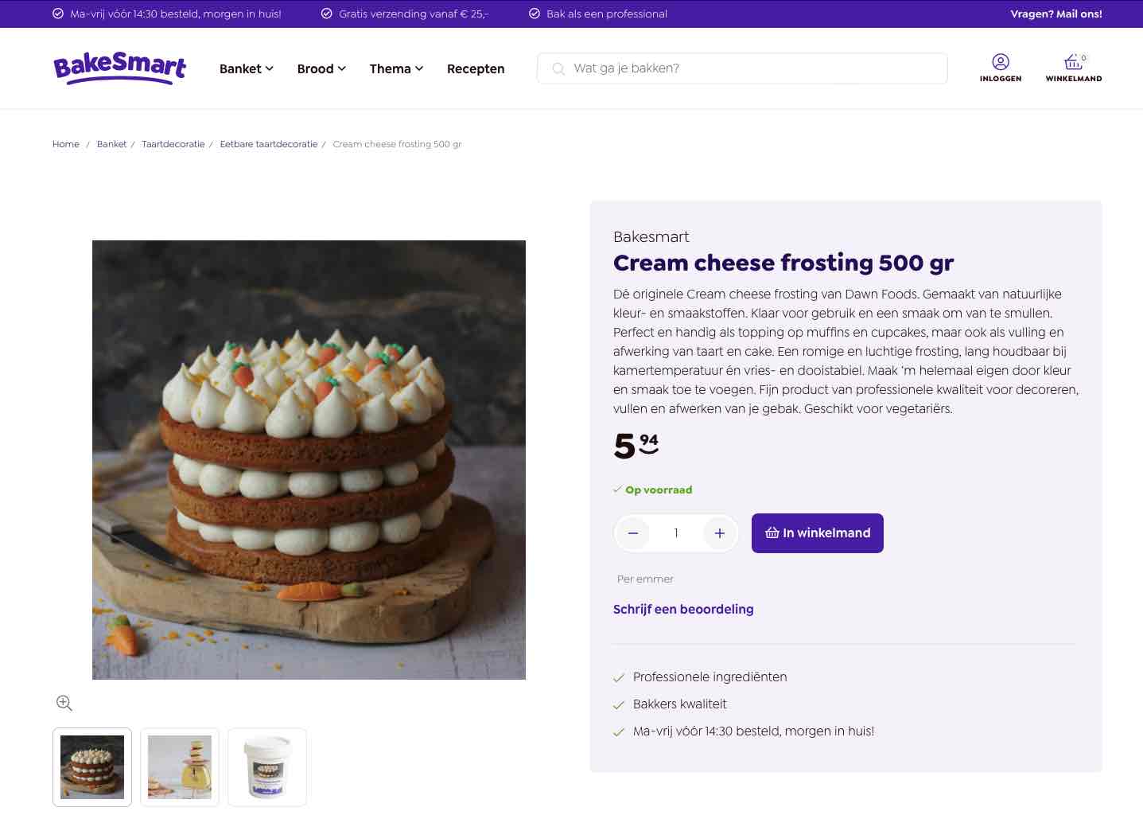This screenshot has width=1143, height=819.
Task: Click the Vragen? Mail ons! link
Action: click(x=1056, y=14)
